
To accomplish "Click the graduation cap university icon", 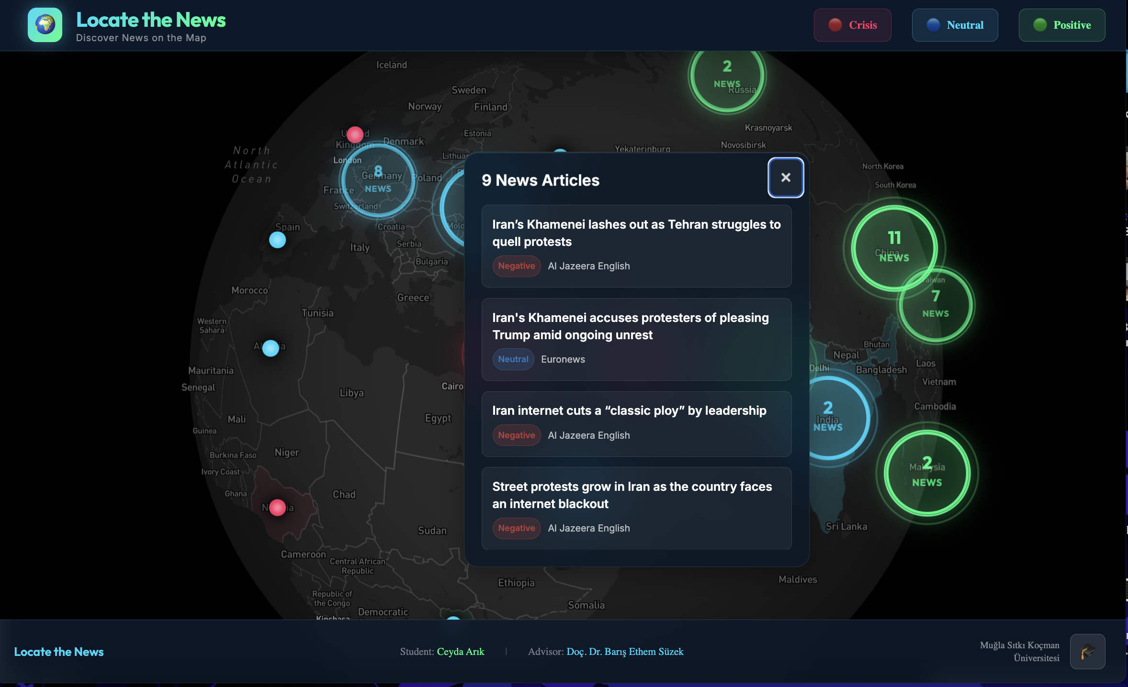I will point(1087,651).
